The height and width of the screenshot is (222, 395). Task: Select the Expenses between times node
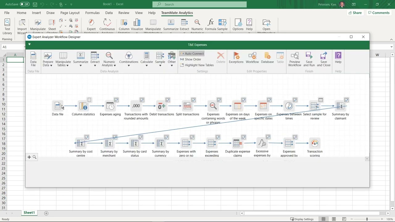289,106
